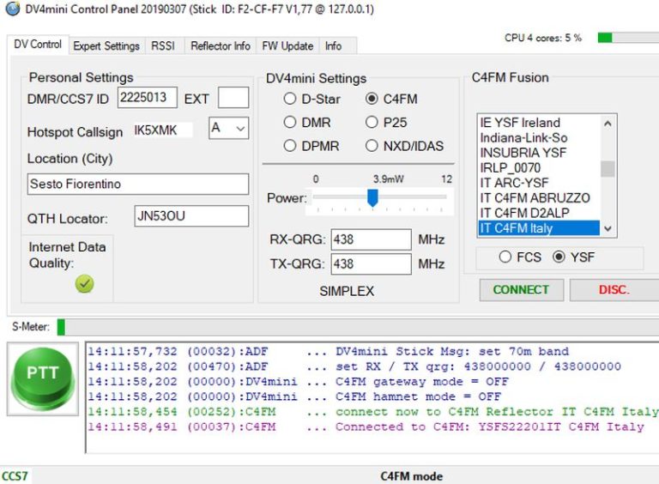Open the Expert Settings tab
Screen dimensions: 659x484
(x=106, y=45)
